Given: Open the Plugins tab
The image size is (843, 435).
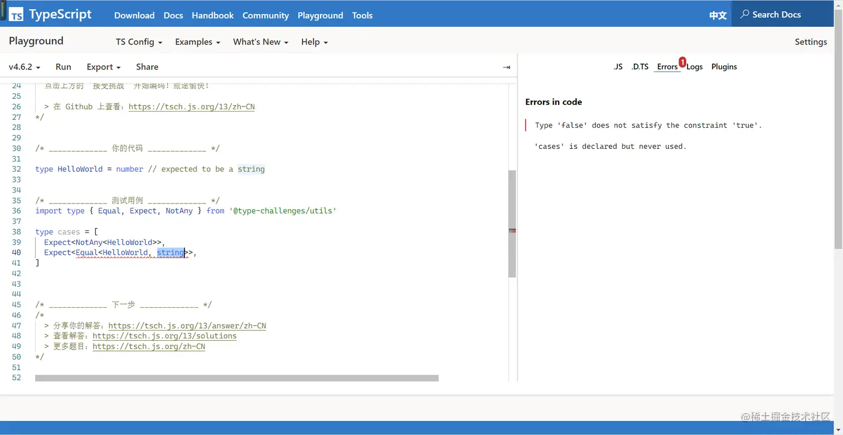Looking at the screenshot, I should 724,66.
